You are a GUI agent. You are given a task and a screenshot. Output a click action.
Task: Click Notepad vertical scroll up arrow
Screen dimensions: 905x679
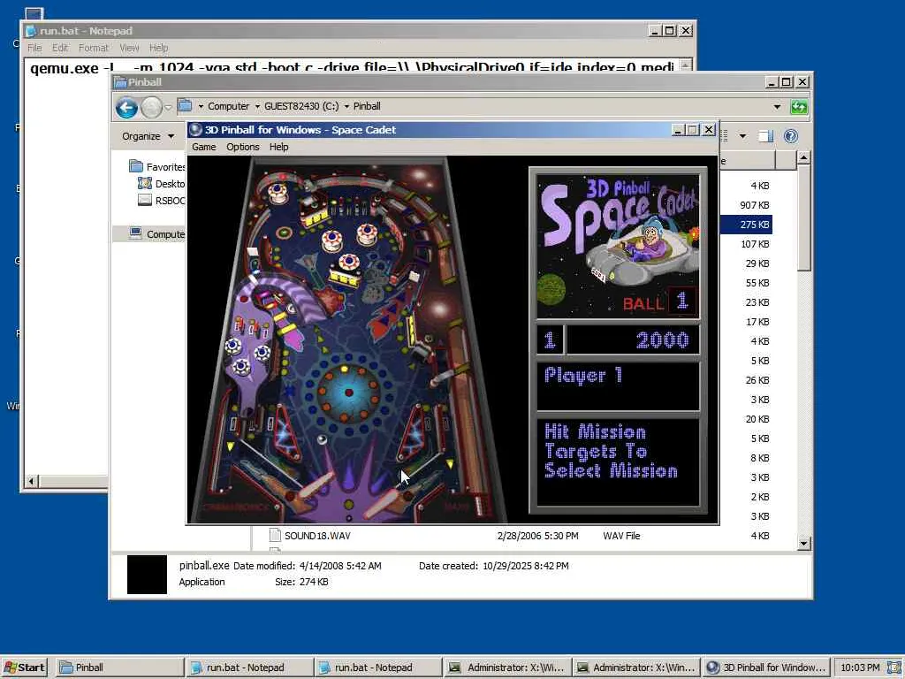(685, 65)
